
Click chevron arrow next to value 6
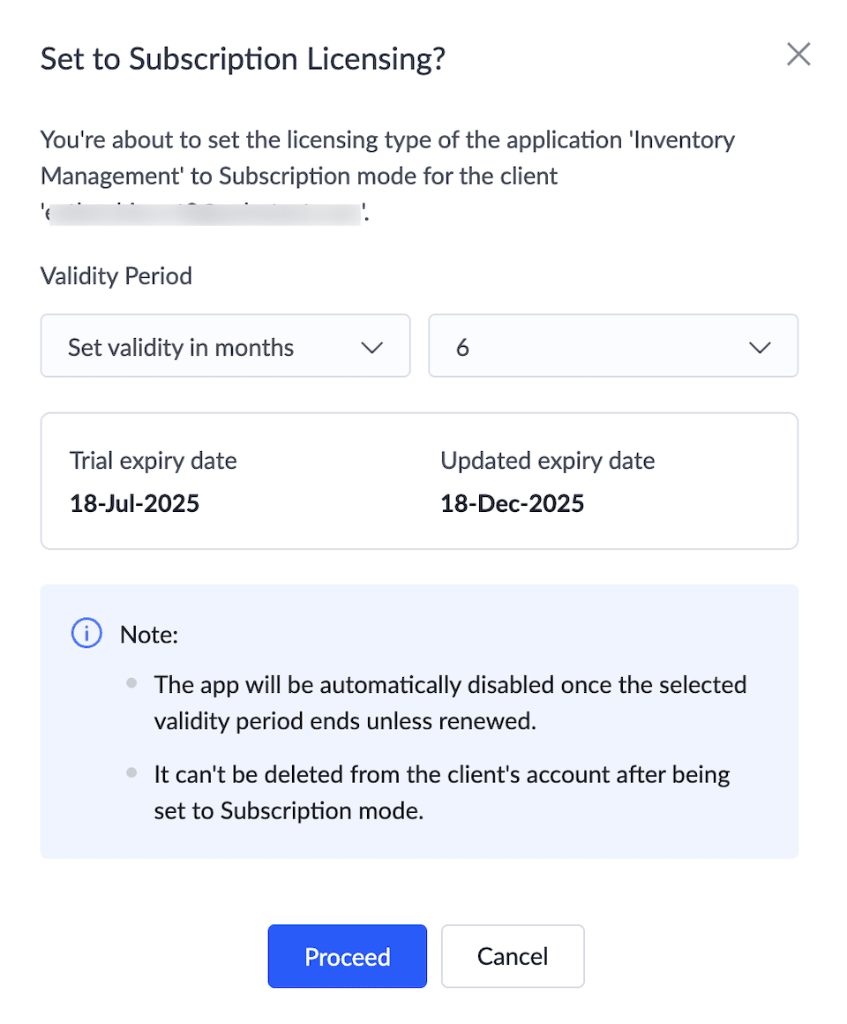point(760,347)
